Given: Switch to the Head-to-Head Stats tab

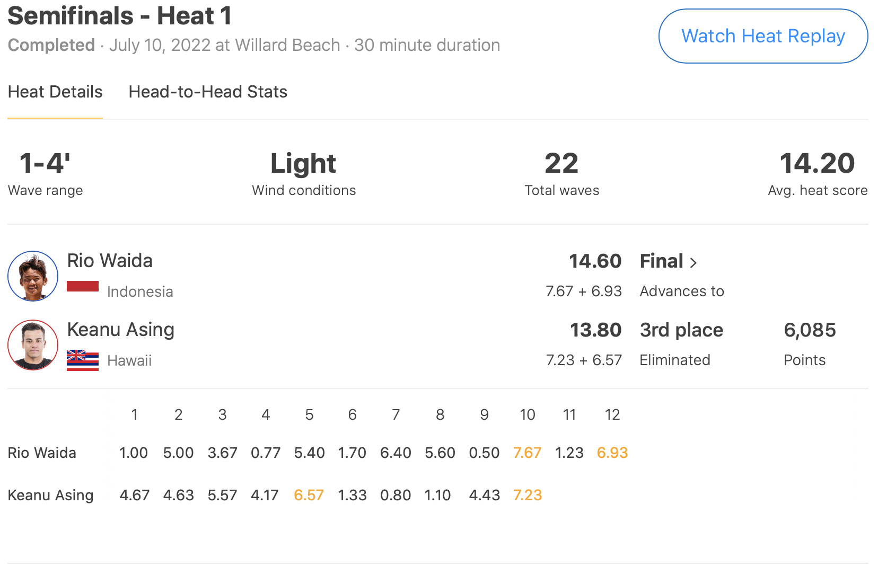Looking at the screenshot, I should tap(208, 92).
